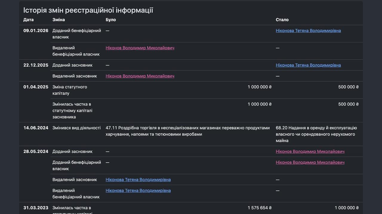The height and width of the screenshot is (214, 382).
Task: Click the Дата column header
Action: (x=28, y=19)
